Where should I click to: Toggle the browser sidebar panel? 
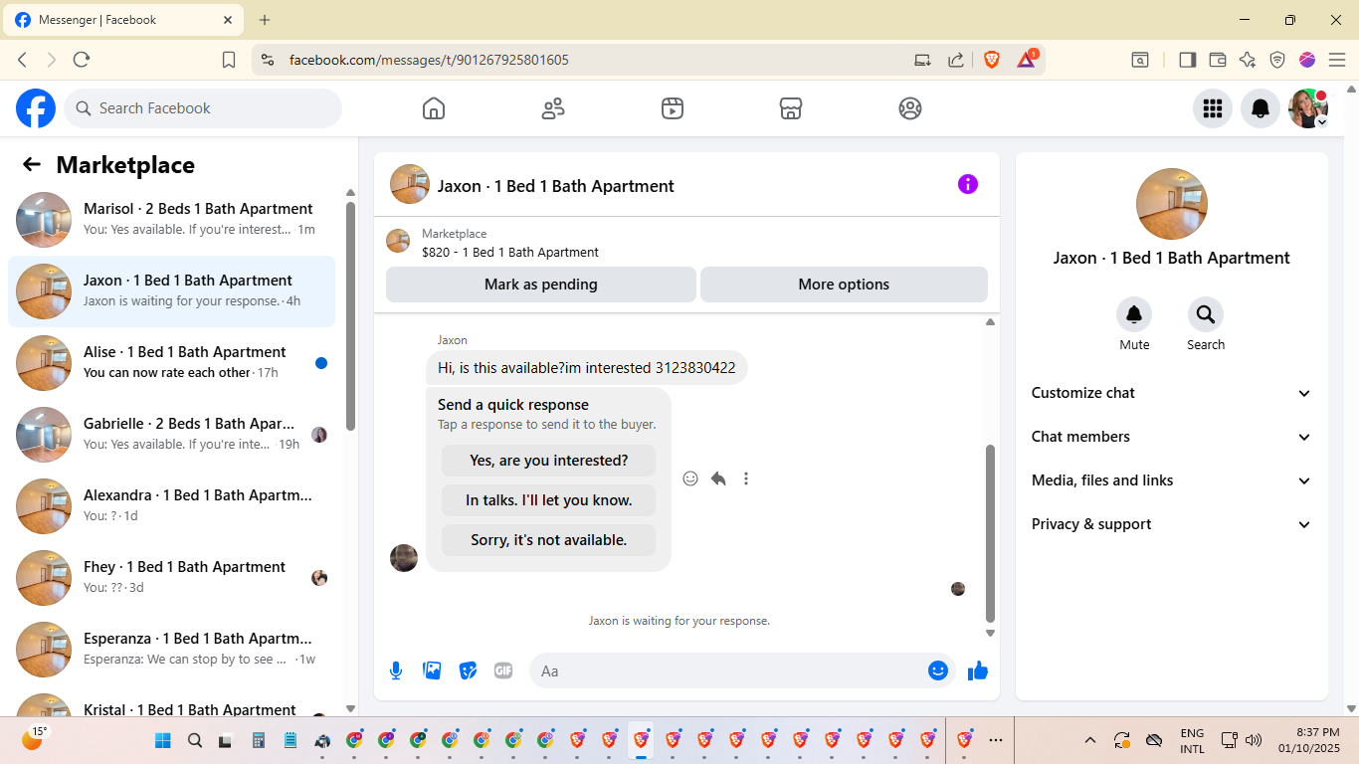pos(1187,60)
